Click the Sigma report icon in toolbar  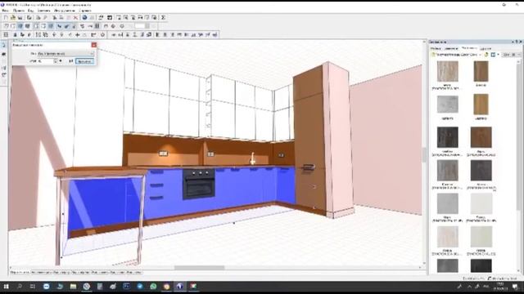click(164, 18)
